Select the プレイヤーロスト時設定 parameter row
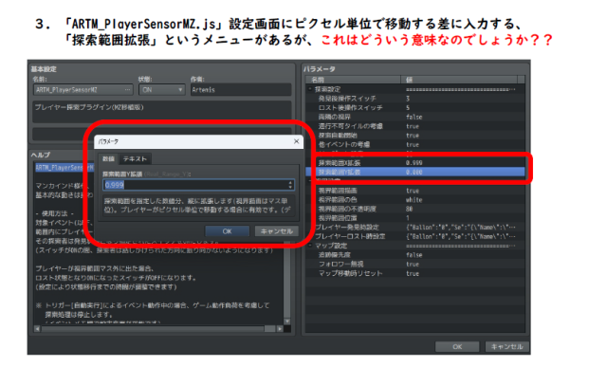 [415, 236]
